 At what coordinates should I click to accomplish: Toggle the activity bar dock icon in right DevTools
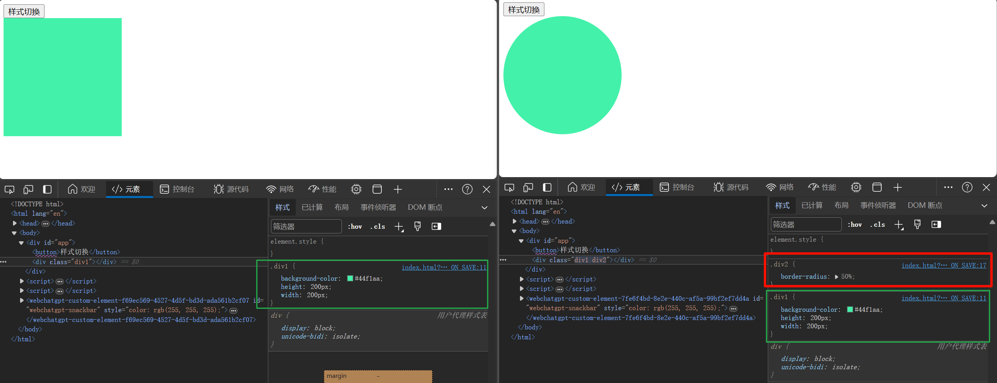547,187
